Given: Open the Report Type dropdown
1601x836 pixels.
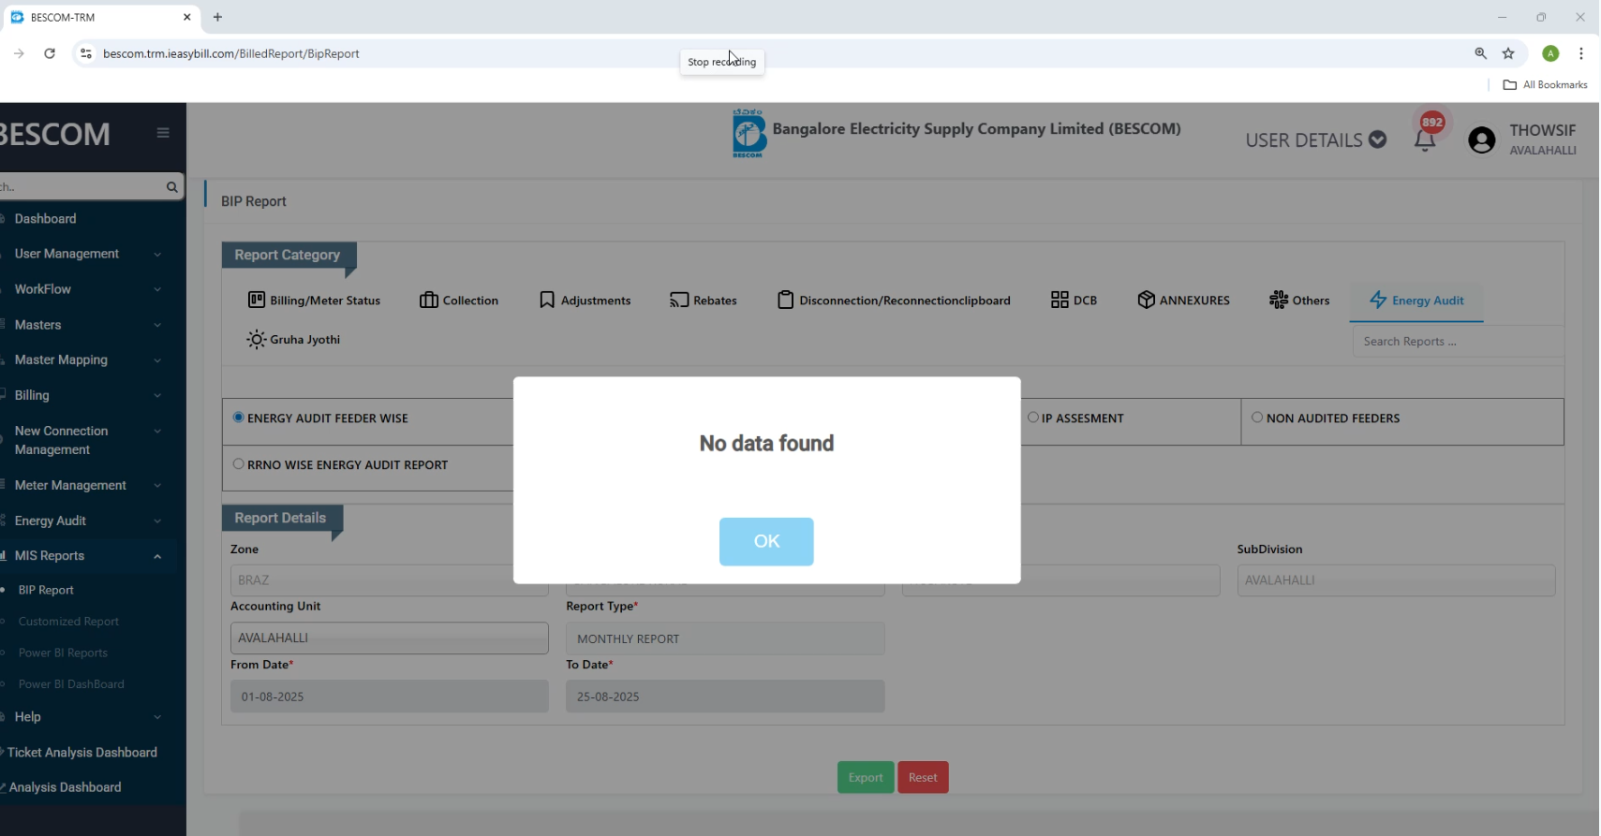Looking at the screenshot, I should pos(725,638).
